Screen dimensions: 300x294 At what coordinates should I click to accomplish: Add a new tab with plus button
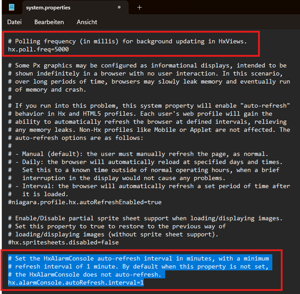click(x=140, y=8)
